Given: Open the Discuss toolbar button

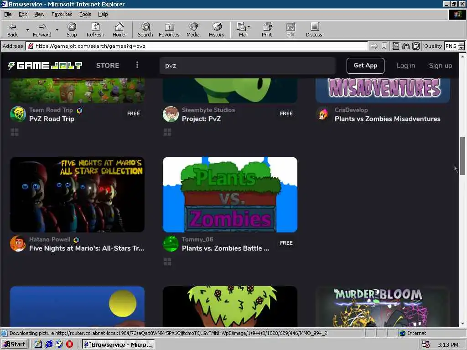Looking at the screenshot, I should [x=314, y=30].
